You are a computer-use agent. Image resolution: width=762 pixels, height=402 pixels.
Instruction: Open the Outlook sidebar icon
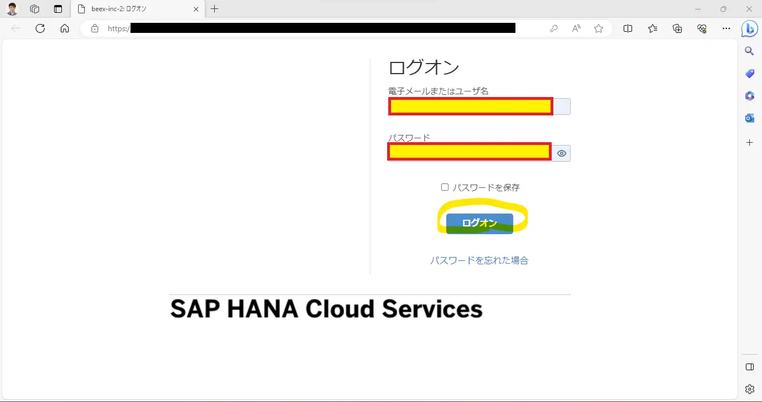coord(750,118)
